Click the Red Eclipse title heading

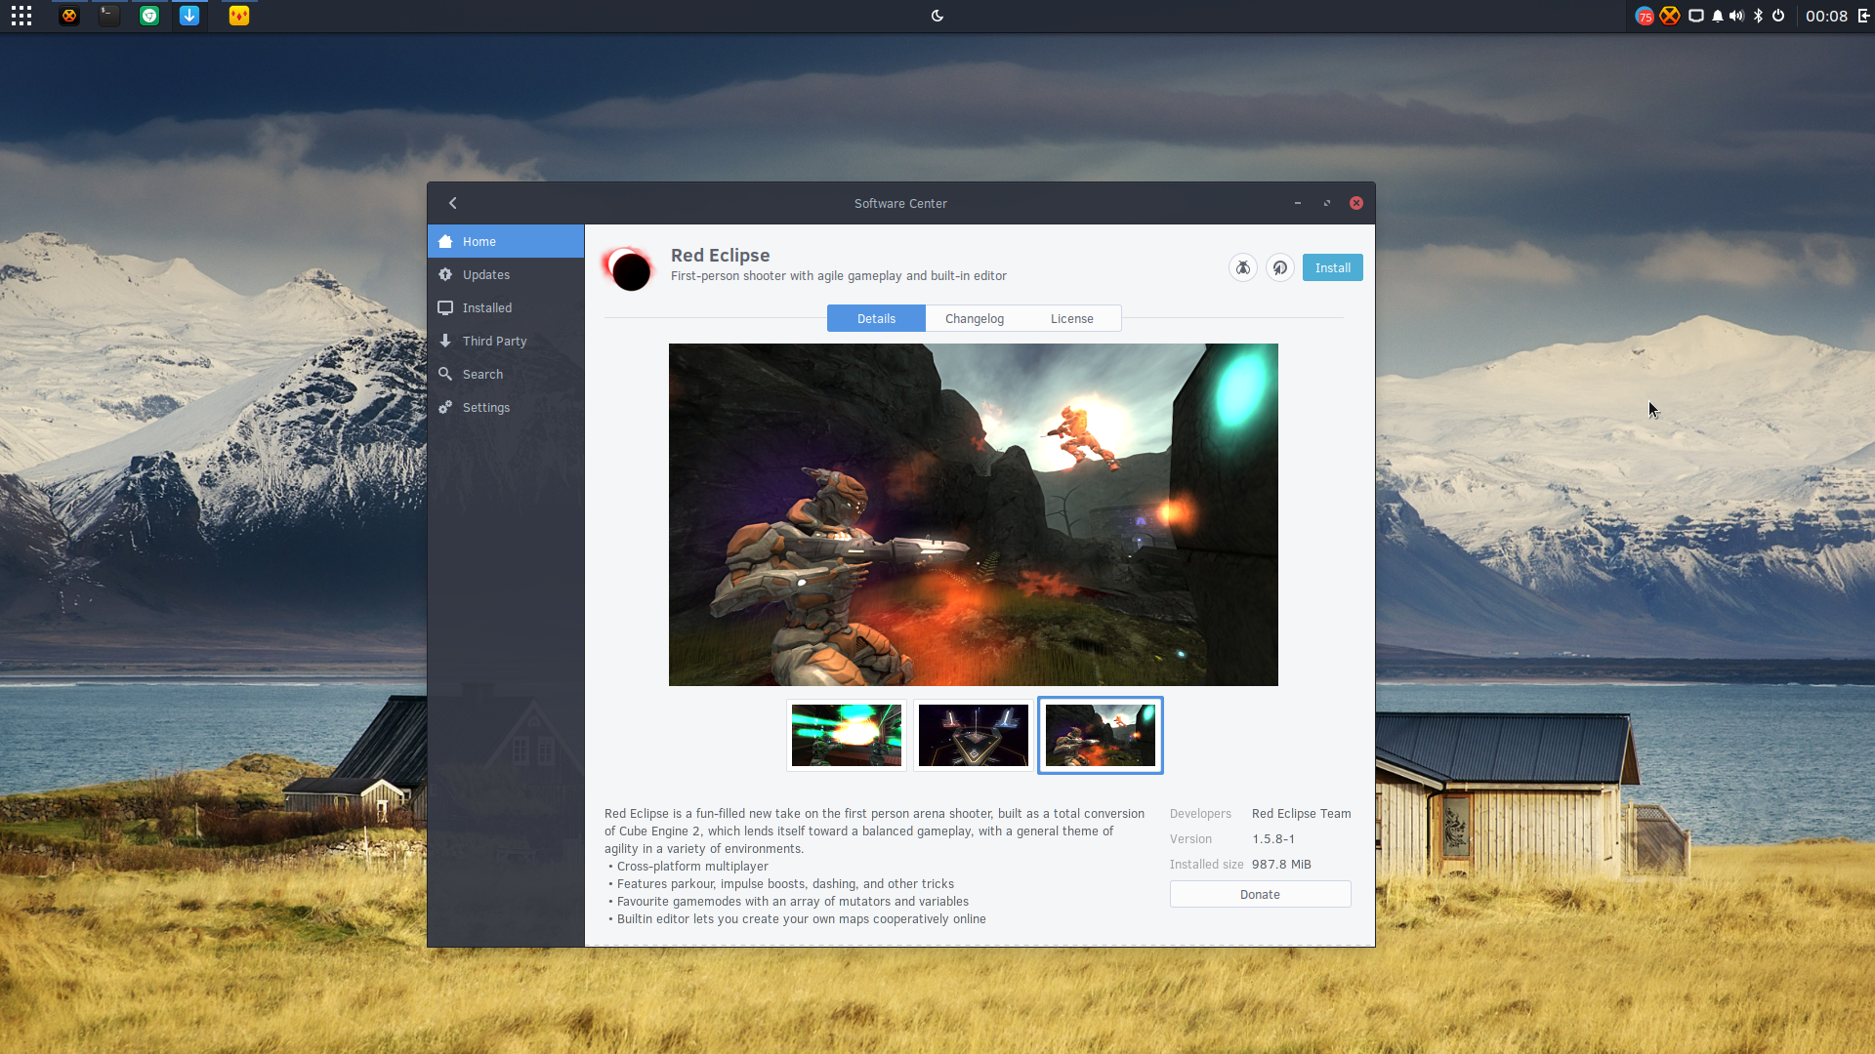click(x=720, y=255)
